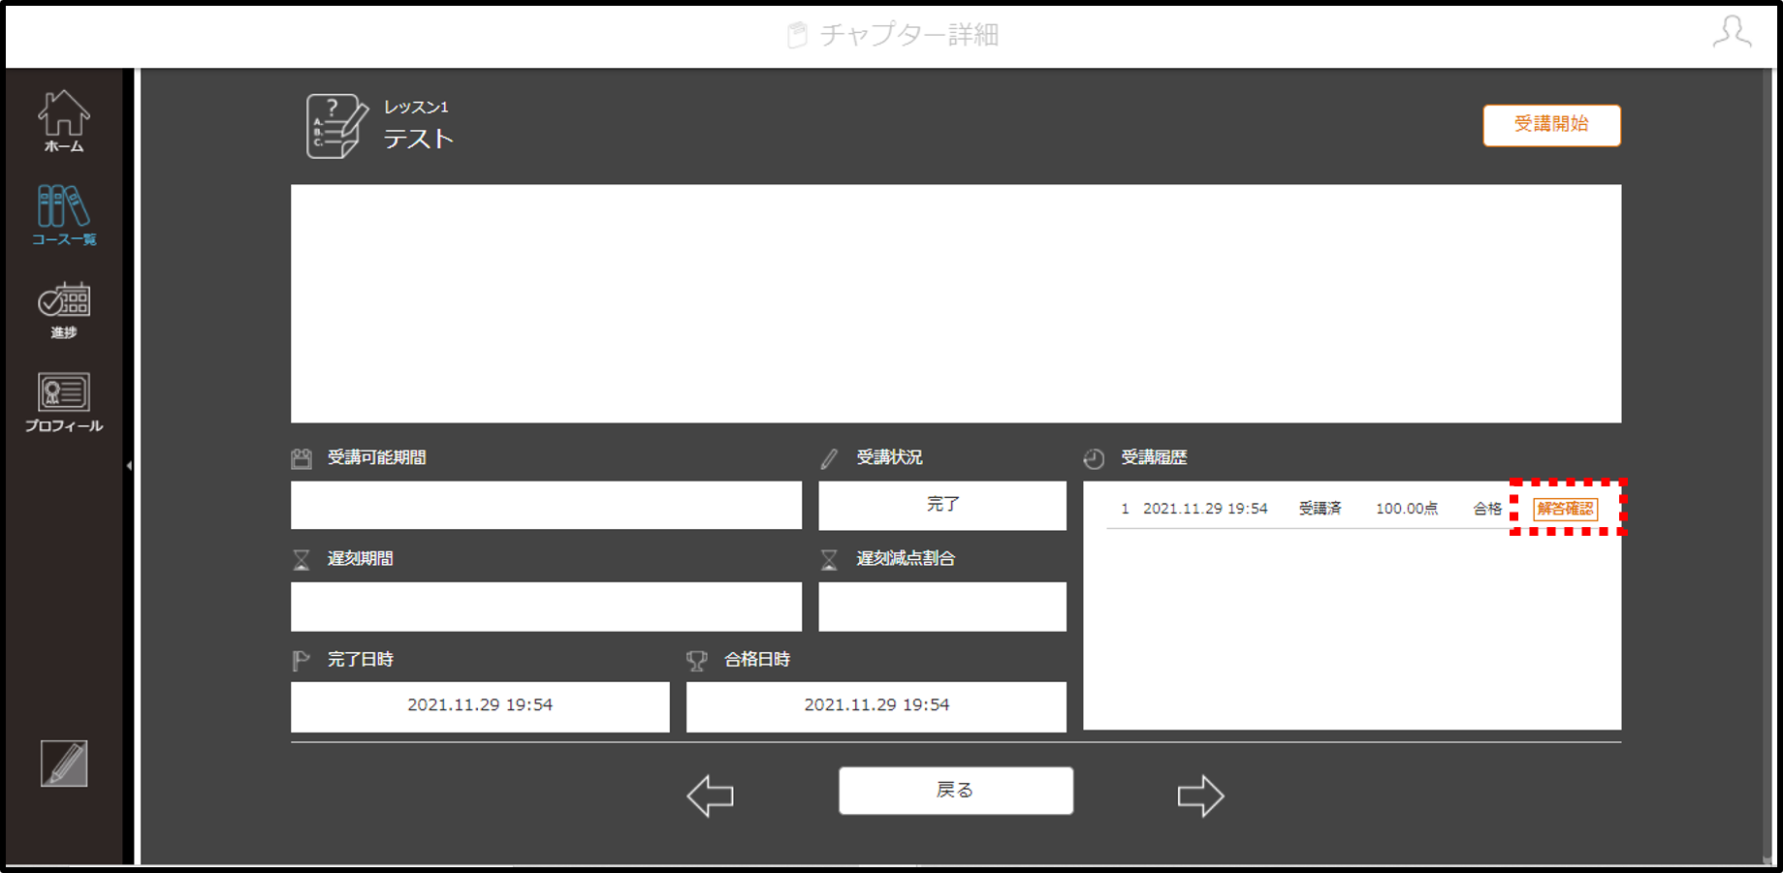Click the chapter description white area
This screenshot has width=1783, height=873.
point(956,303)
